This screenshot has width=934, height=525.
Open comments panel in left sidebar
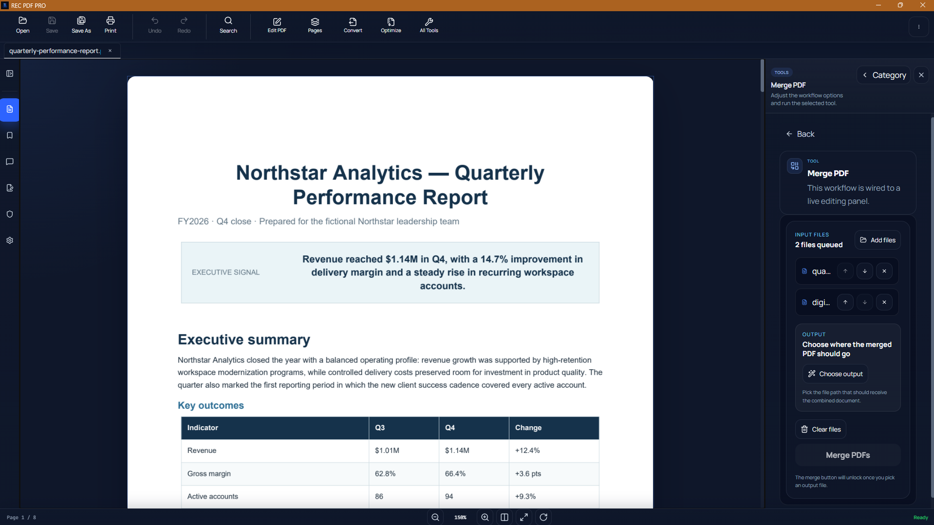(10, 162)
